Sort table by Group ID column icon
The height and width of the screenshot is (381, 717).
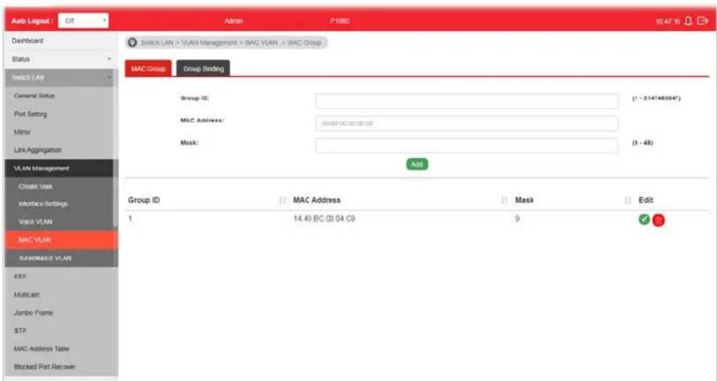click(x=282, y=200)
